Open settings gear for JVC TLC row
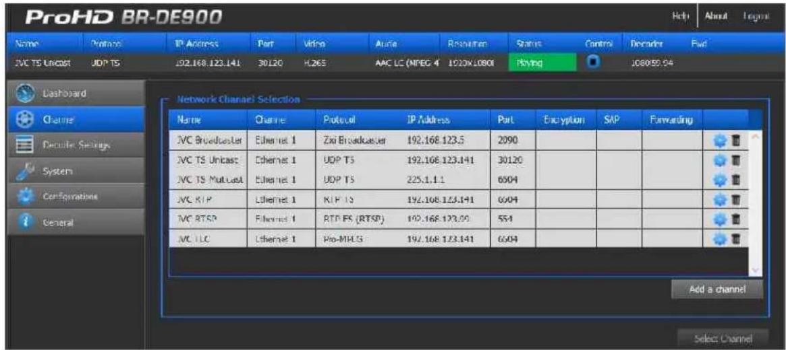 coord(721,238)
